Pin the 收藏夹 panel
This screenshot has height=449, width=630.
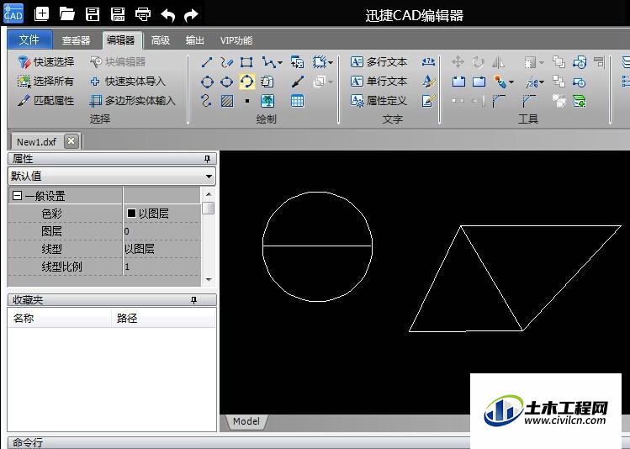pyautogui.click(x=193, y=300)
